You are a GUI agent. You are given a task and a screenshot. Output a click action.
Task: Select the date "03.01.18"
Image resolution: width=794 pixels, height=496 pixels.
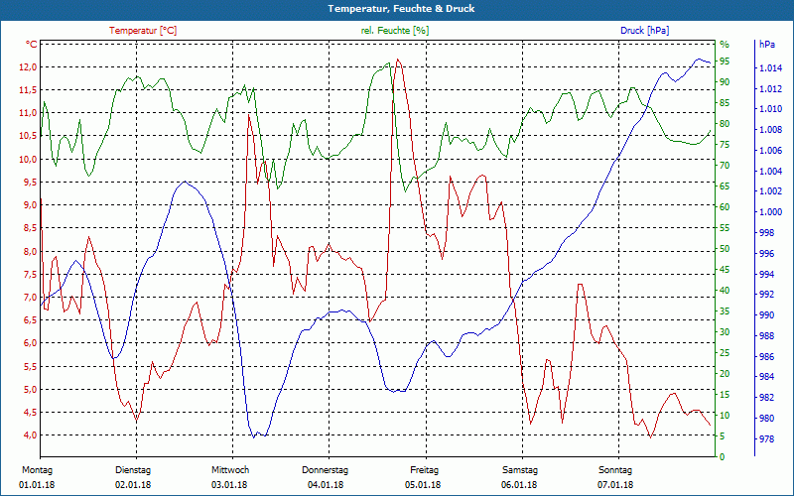[x=229, y=485]
